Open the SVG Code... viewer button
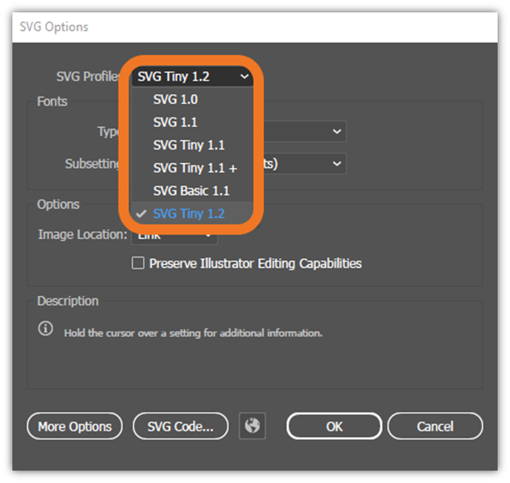The height and width of the screenshot is (483, 510). 181,426
